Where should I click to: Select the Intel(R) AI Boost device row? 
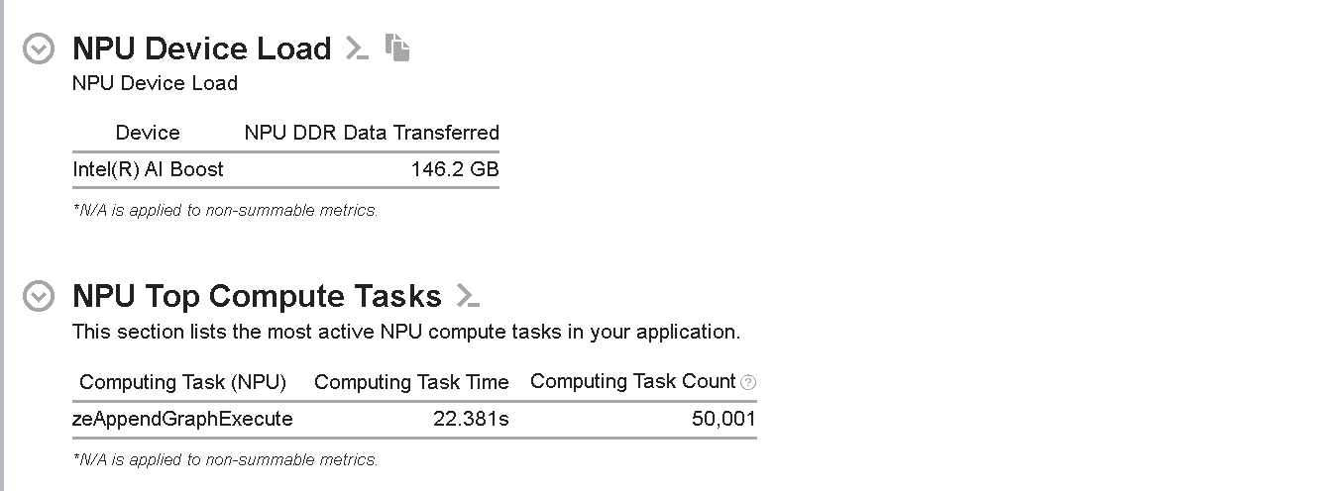point(149,169)
